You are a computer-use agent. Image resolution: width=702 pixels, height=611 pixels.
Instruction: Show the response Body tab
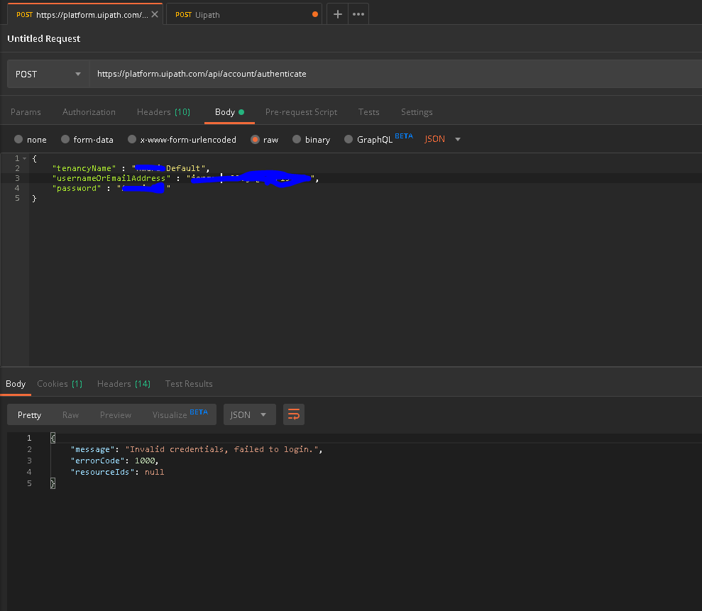pyautogui.click(x=16, y=384)
